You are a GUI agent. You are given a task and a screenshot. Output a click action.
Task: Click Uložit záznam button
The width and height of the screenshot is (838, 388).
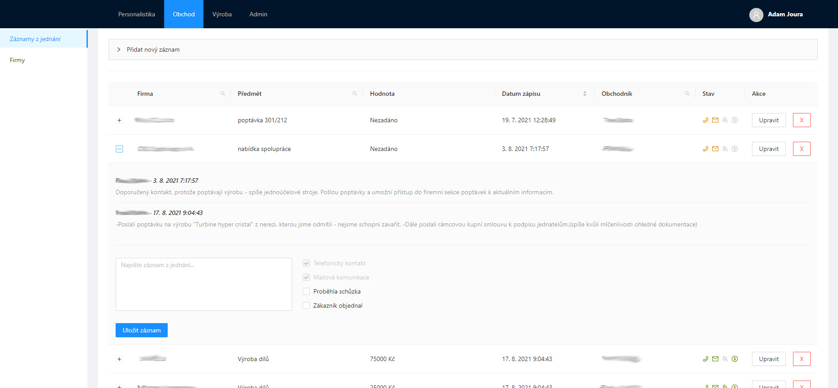tap(142, 330)
